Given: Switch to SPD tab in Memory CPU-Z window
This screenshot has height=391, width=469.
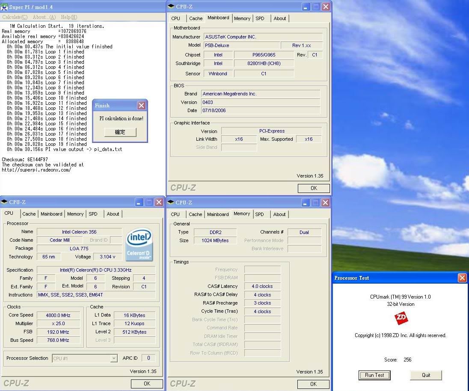Looking at the screenshot, I should [x=259, y=214].
